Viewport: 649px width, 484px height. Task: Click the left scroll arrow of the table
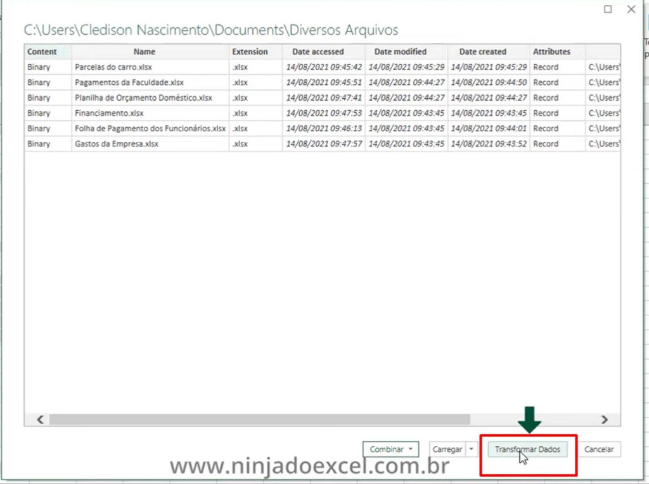(x=39, y=419)
